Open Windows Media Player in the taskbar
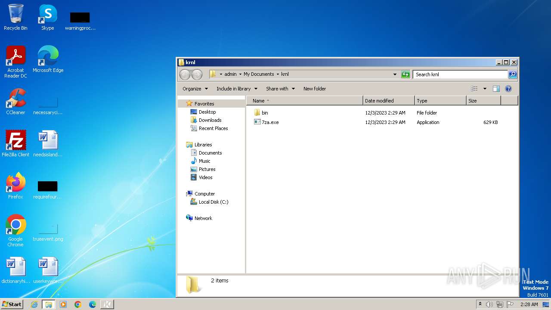Image resolution: width=551 pixels, height=310 pixels. (63, 304)
